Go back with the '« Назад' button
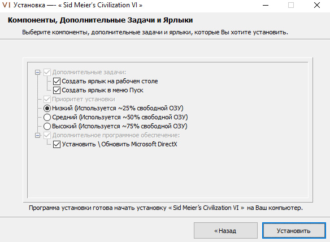Image resolution: width=330 pixels, height=242 pixels. [x=225, y=231]
